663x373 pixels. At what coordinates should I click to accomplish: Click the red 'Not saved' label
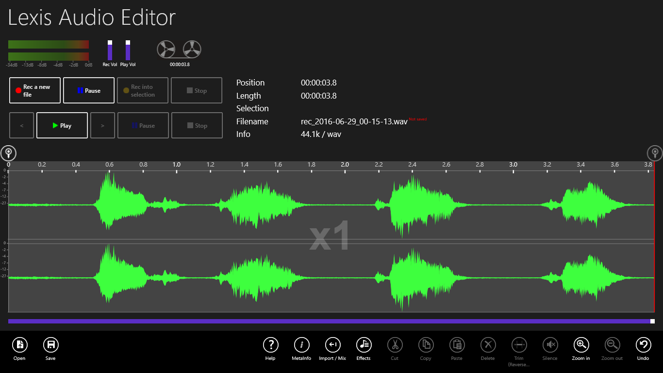417,119
